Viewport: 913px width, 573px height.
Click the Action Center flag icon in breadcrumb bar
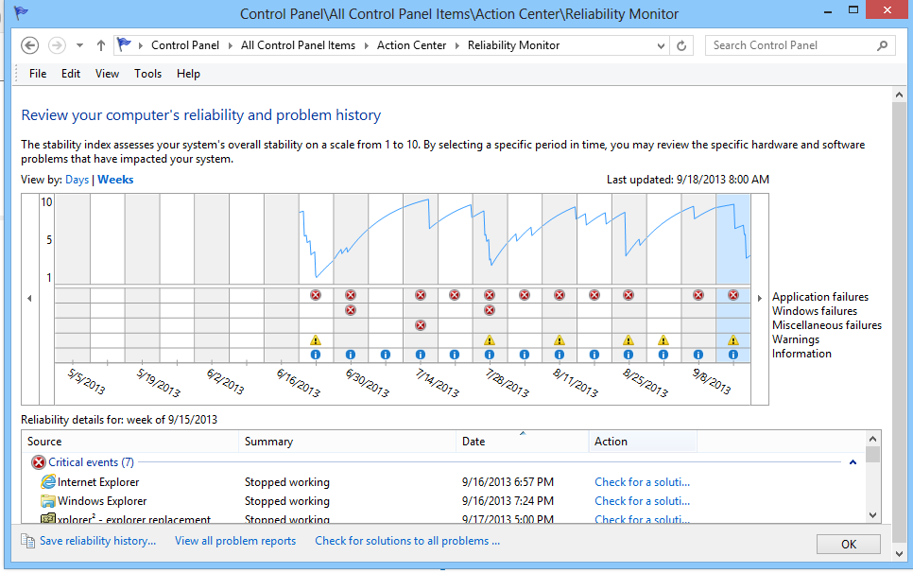(123, 44)
